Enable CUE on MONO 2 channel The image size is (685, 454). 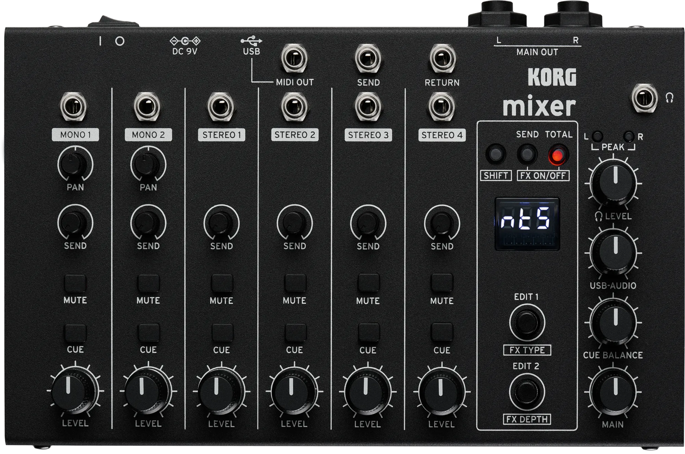click(x=148, y=333)
